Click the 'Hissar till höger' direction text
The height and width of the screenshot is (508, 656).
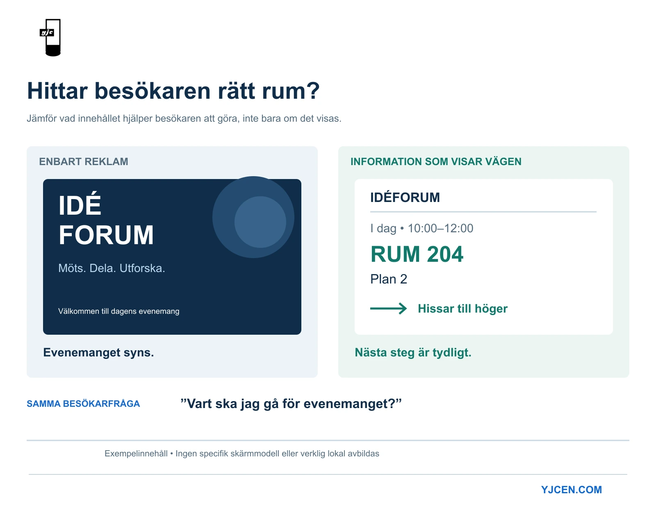[x=462, y=308]
